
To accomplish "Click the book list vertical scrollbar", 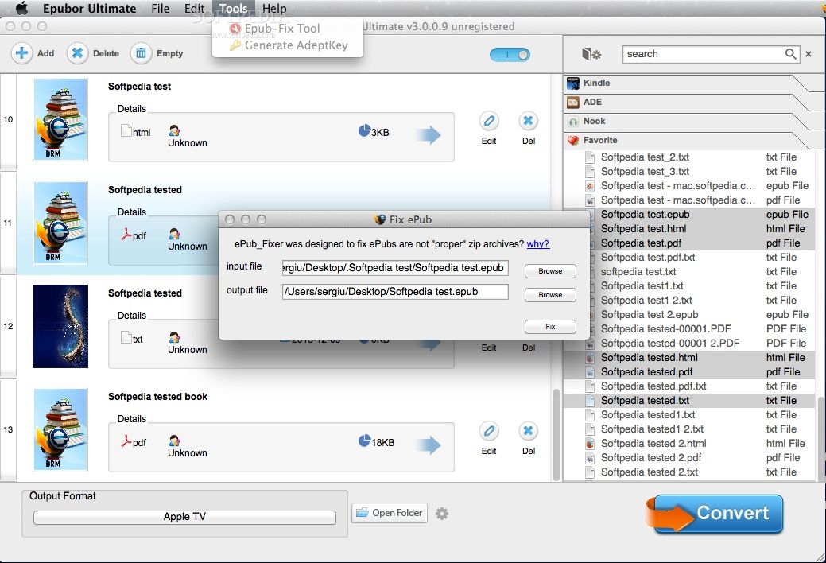I will pos(556,435).
